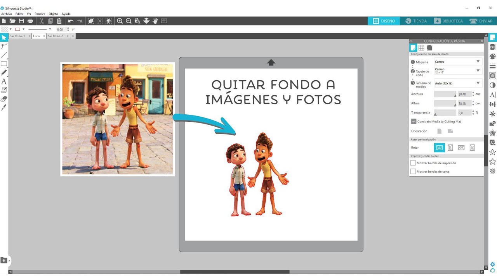The width and height of the screenshot is (497, 279).
Task: Click the ENVIAR button
Action: 481,21
